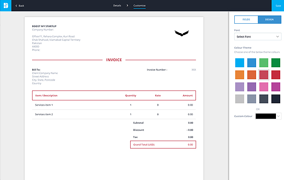
Task: Choose the dark green theme colour
Action: click(275, 63)
